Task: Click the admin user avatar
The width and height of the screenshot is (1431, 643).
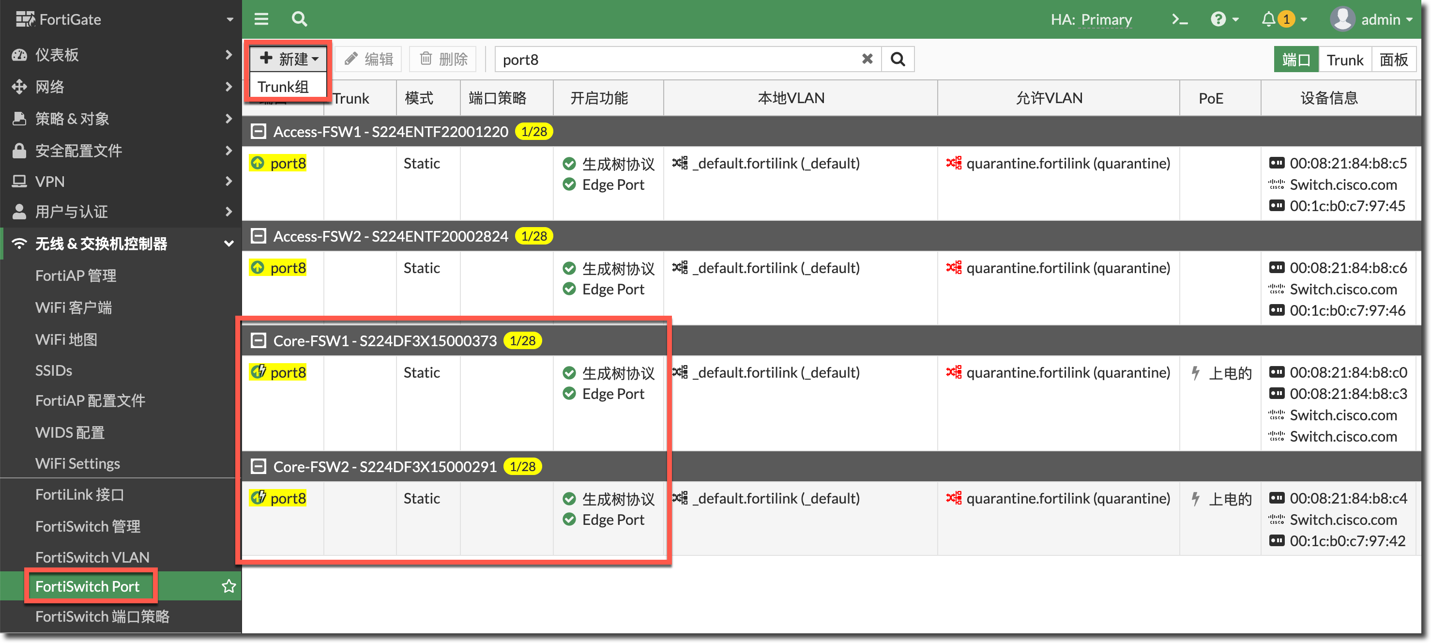Action: [x=1341, y=19]
